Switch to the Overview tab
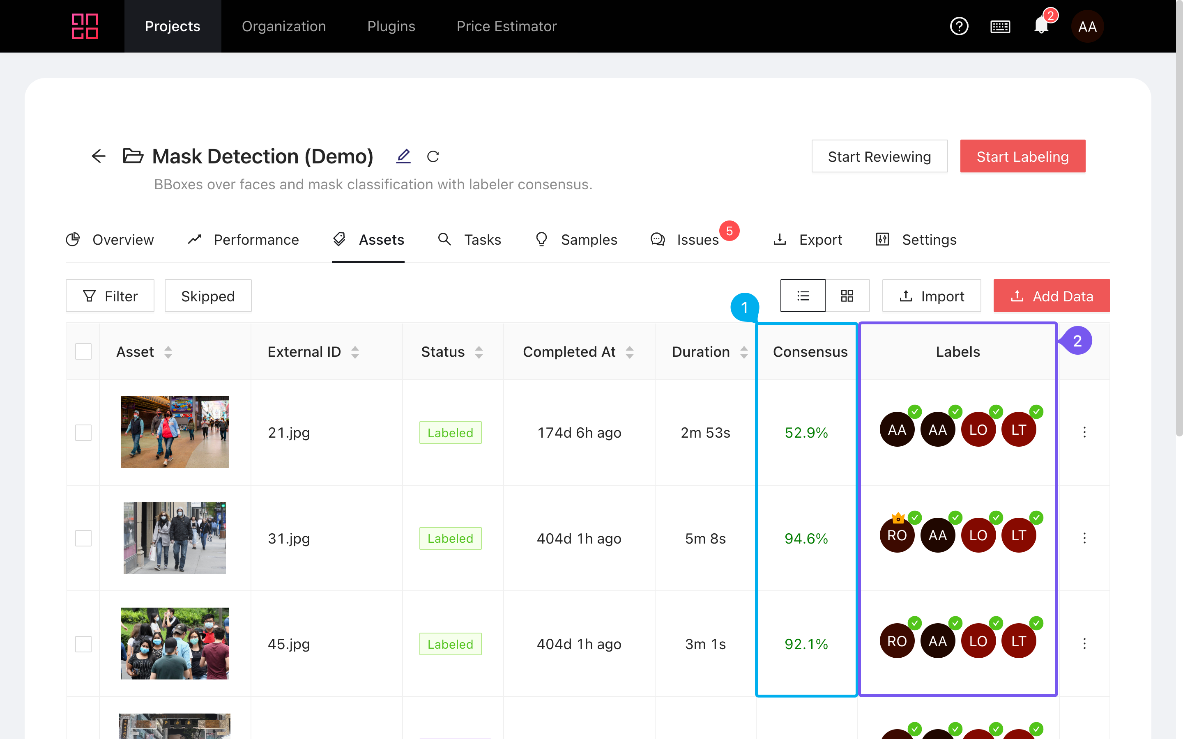The height and width of the screenshot is (739, 1183). pos(110,239)
